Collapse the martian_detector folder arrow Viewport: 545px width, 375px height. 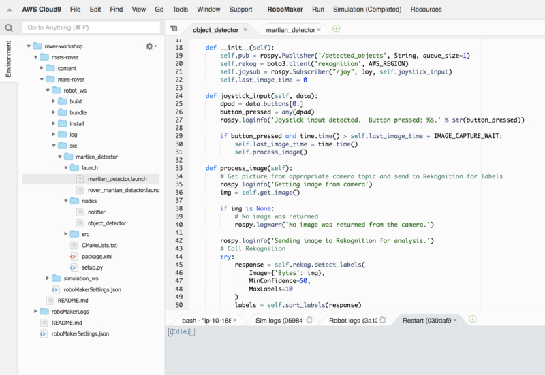coord(60,157)
